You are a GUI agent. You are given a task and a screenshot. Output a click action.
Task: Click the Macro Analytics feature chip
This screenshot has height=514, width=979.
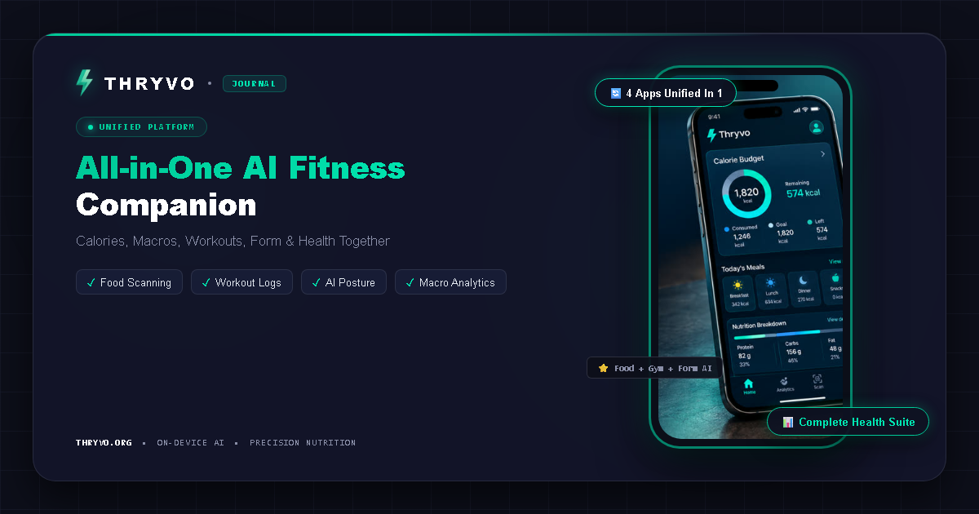(x=450, y=282)
